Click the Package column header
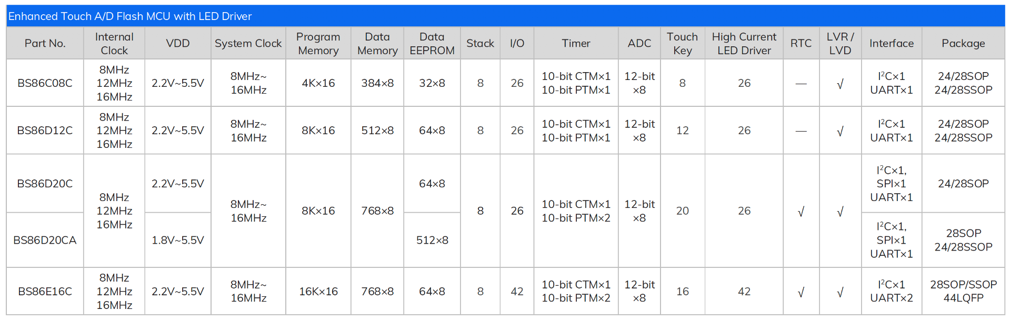Viewport: 1010px width, 320px height. pyautogui.click(x=963, y=44)
